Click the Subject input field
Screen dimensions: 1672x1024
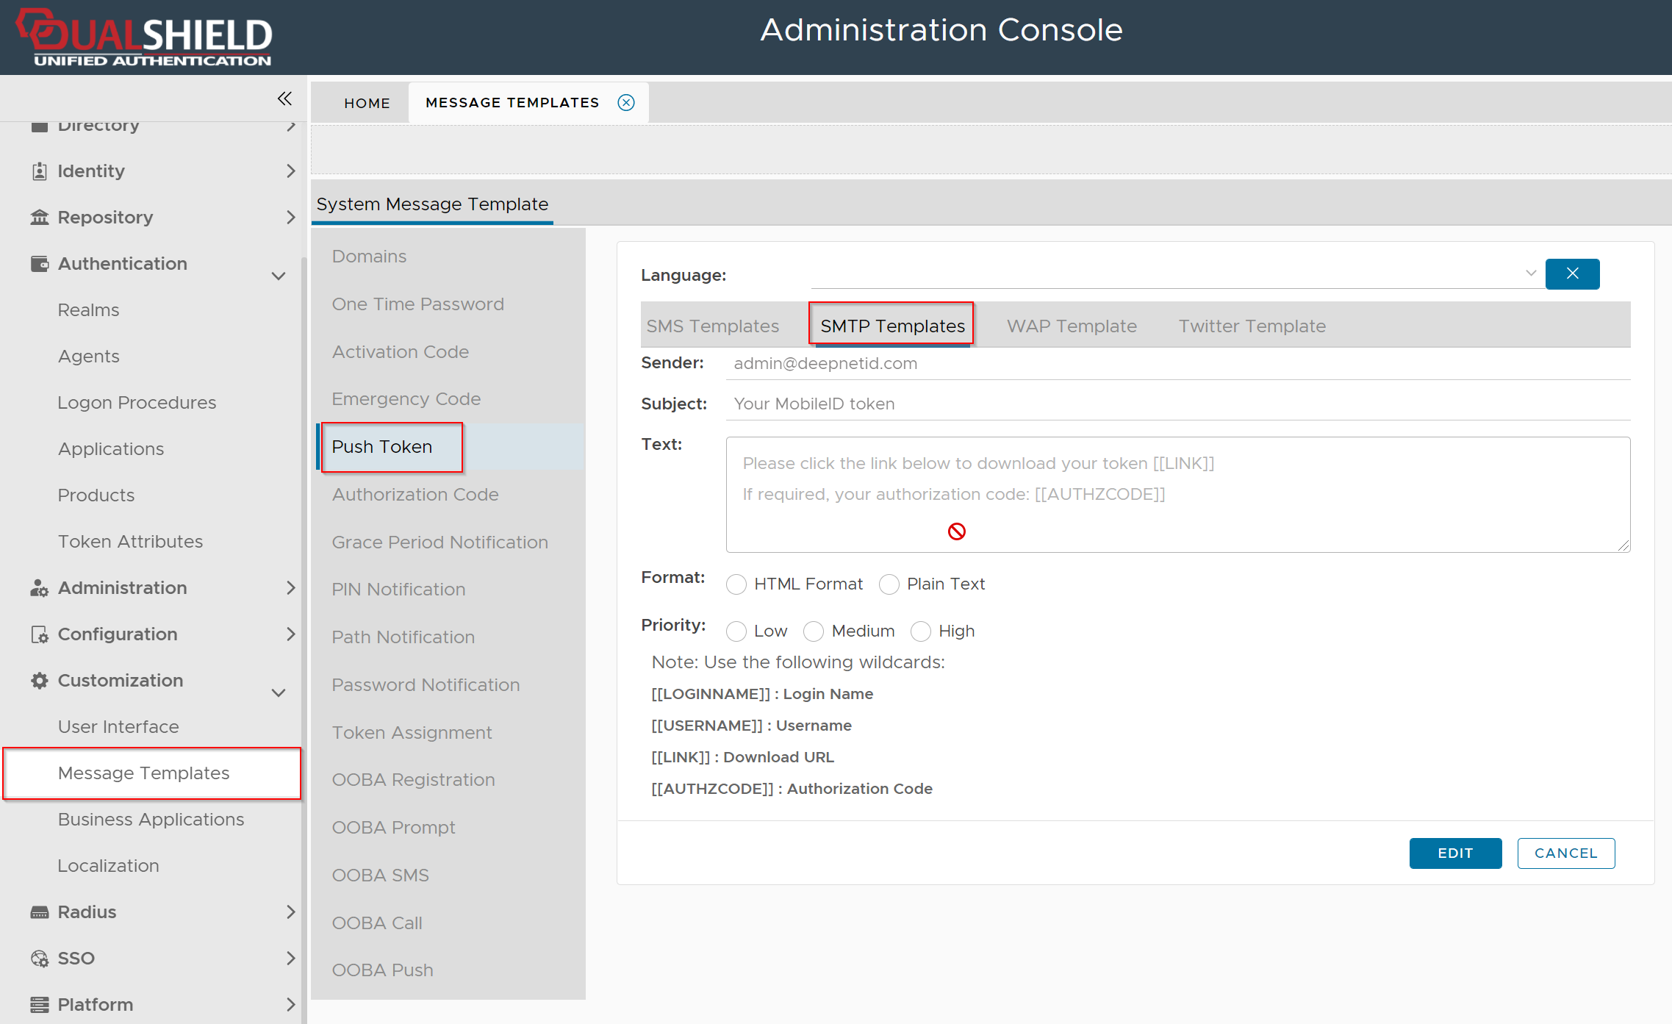tap(1176, 404)
